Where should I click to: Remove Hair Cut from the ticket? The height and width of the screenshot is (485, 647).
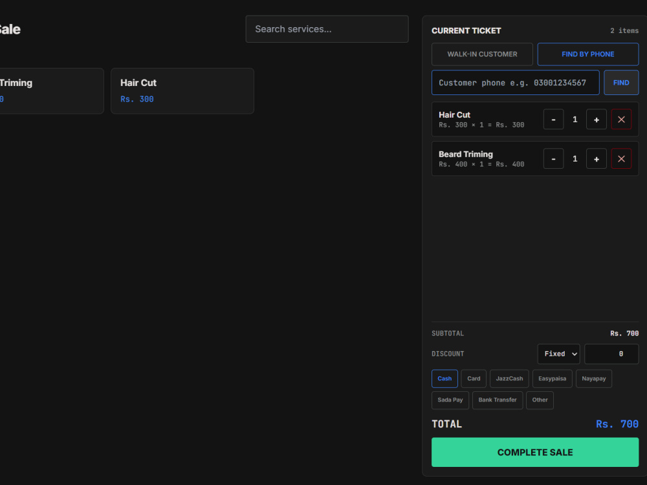tap(621, 120)
